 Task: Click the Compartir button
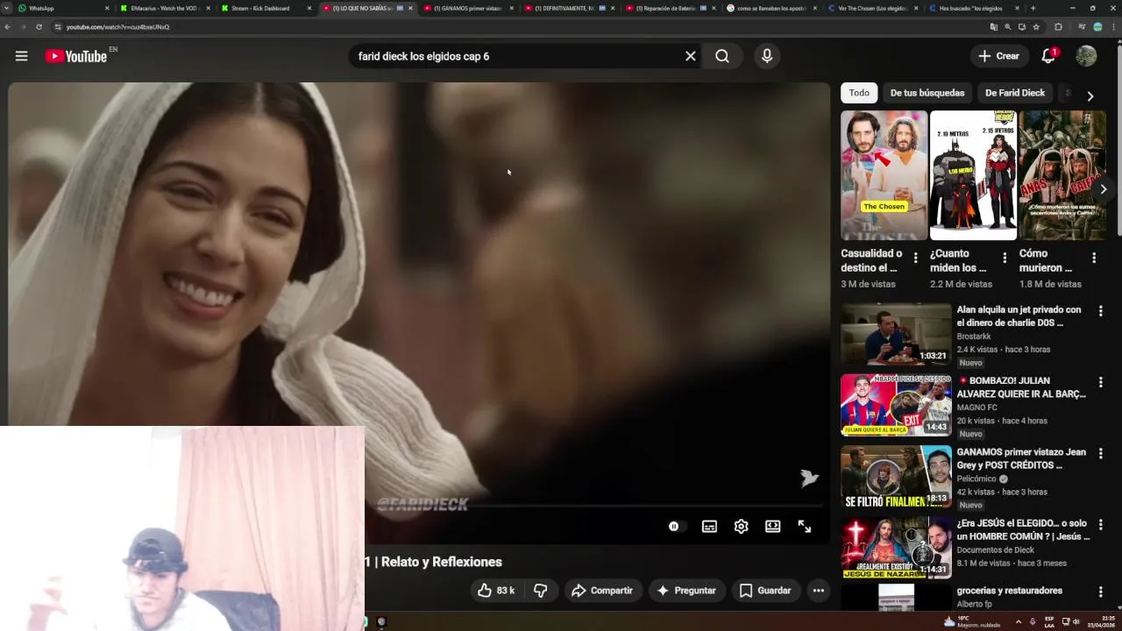click(602, 591)
